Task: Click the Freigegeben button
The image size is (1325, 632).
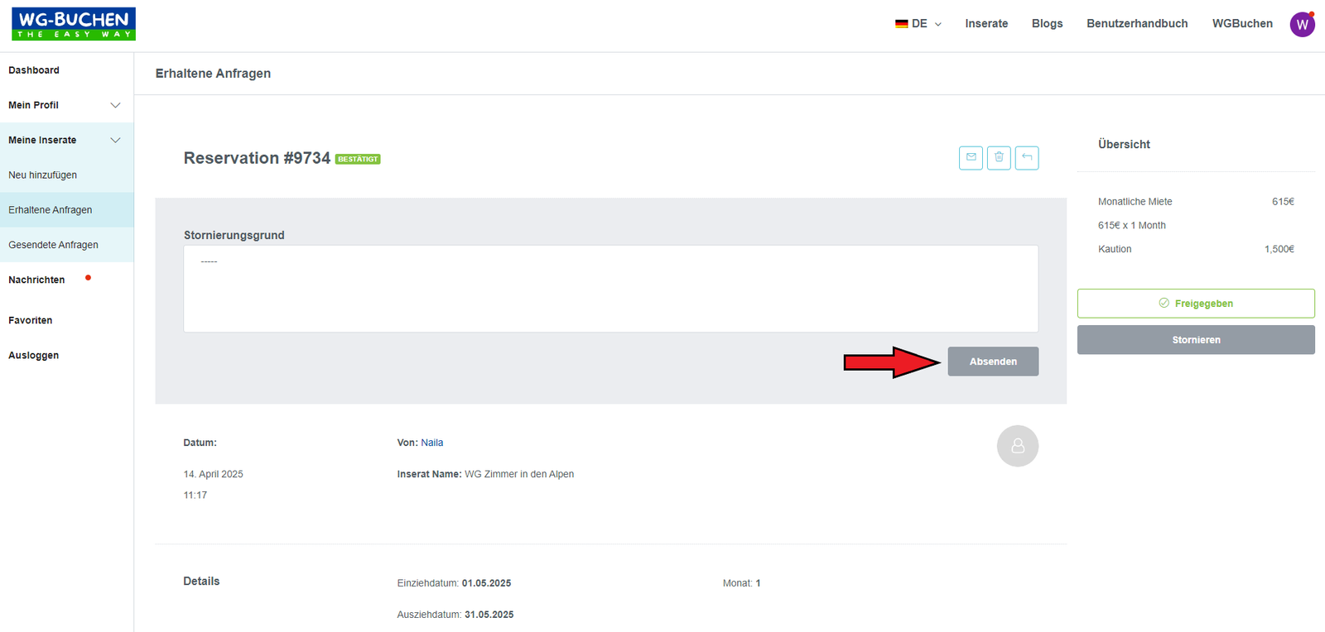Action: (1196, 304)
